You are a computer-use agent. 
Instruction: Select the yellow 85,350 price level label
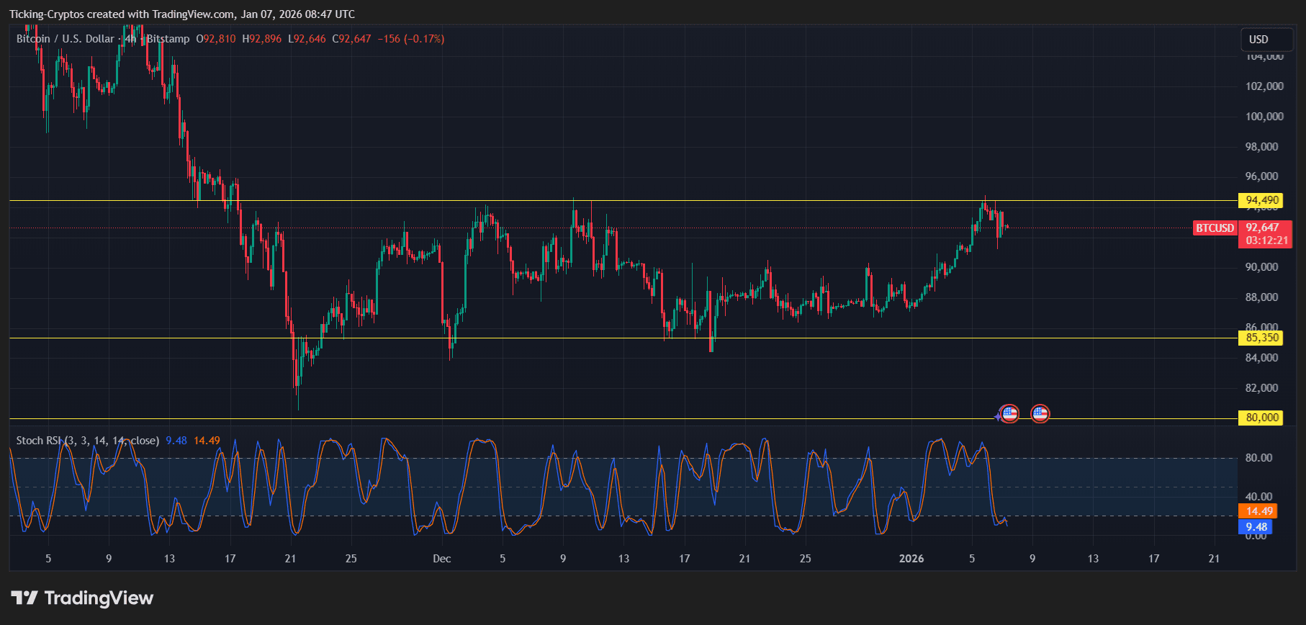tap(1261, 338)
